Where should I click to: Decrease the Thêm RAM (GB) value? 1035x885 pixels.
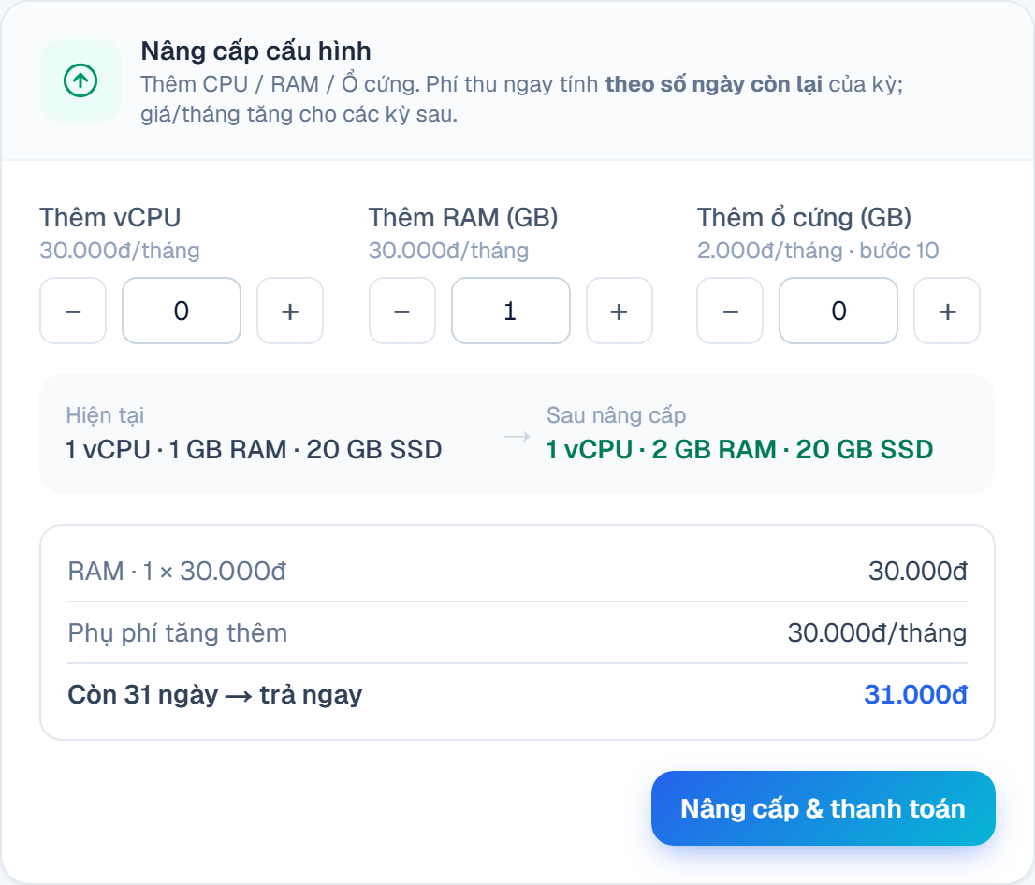click(x=402, y=311)
